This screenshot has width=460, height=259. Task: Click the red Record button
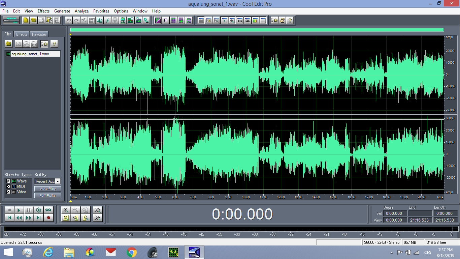pyautogui.click(x=48, y=218)
